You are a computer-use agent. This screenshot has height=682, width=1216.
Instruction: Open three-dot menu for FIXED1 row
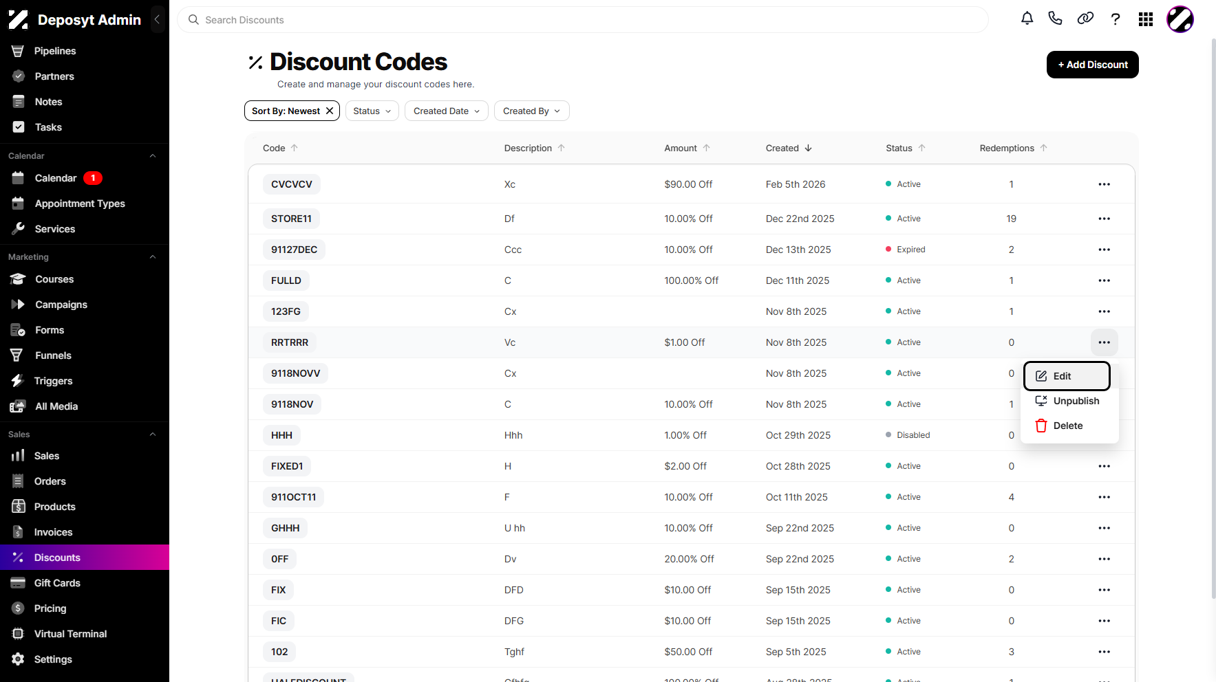(x=1105, y=466)
